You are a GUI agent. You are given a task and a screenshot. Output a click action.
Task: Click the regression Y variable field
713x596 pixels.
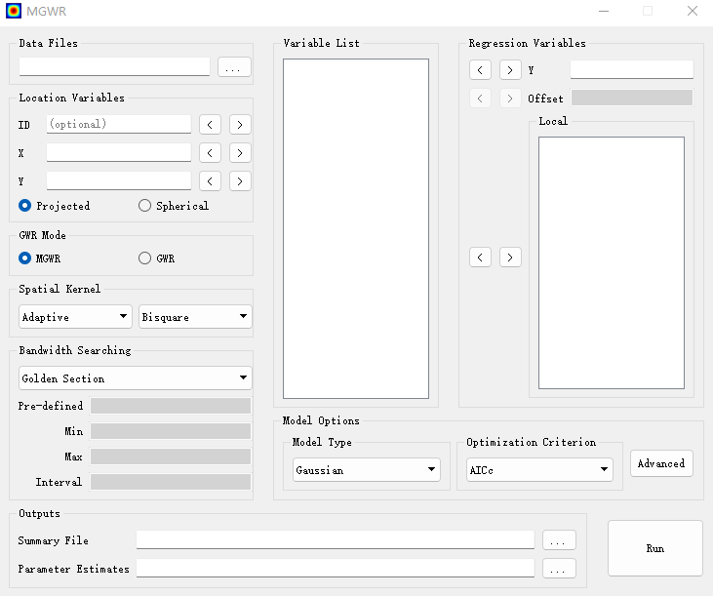pyautogui.click(x=632, y=69)
